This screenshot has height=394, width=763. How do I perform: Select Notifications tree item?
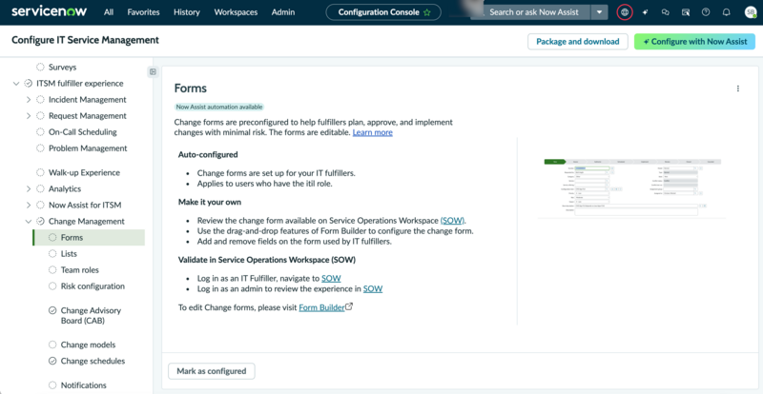coord(83,385)
